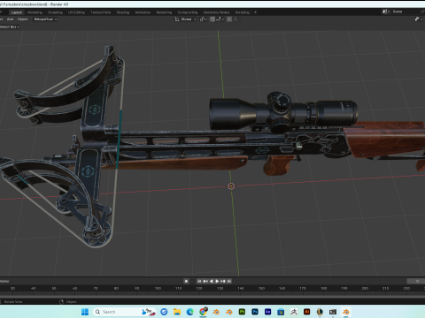The width and height of the screenshot is (425, 318).
Task: Open the terminal icon in the taskbar
Action: coord(333,312)
